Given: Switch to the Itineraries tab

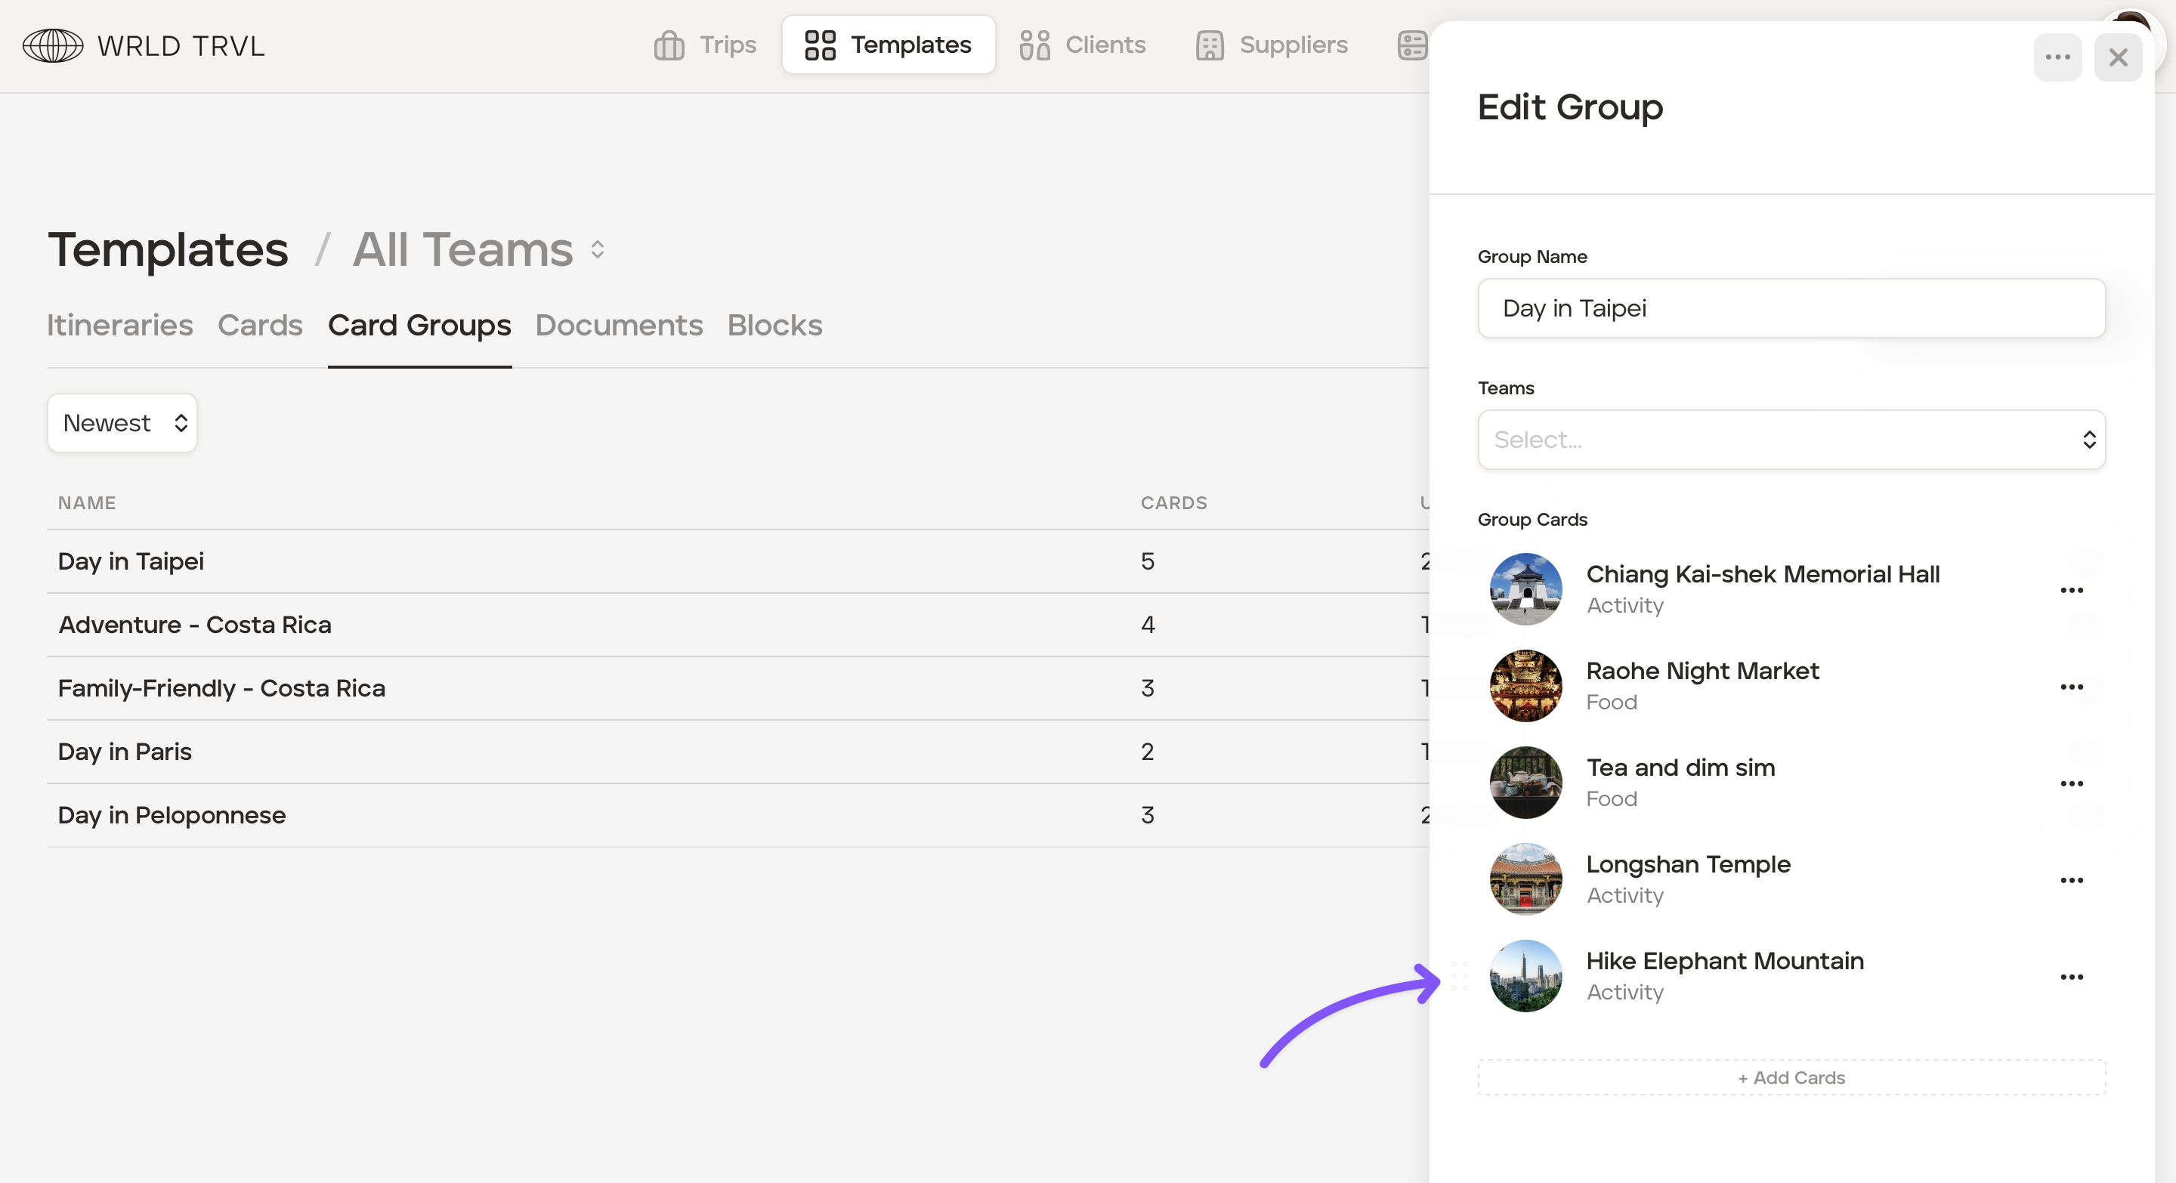Looking at the screenshot, I should pos(120,325).
